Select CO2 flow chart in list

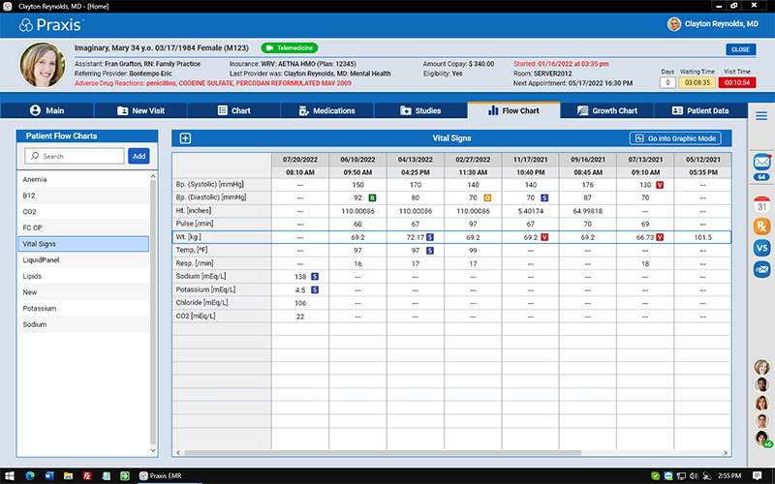coord(83,211)
